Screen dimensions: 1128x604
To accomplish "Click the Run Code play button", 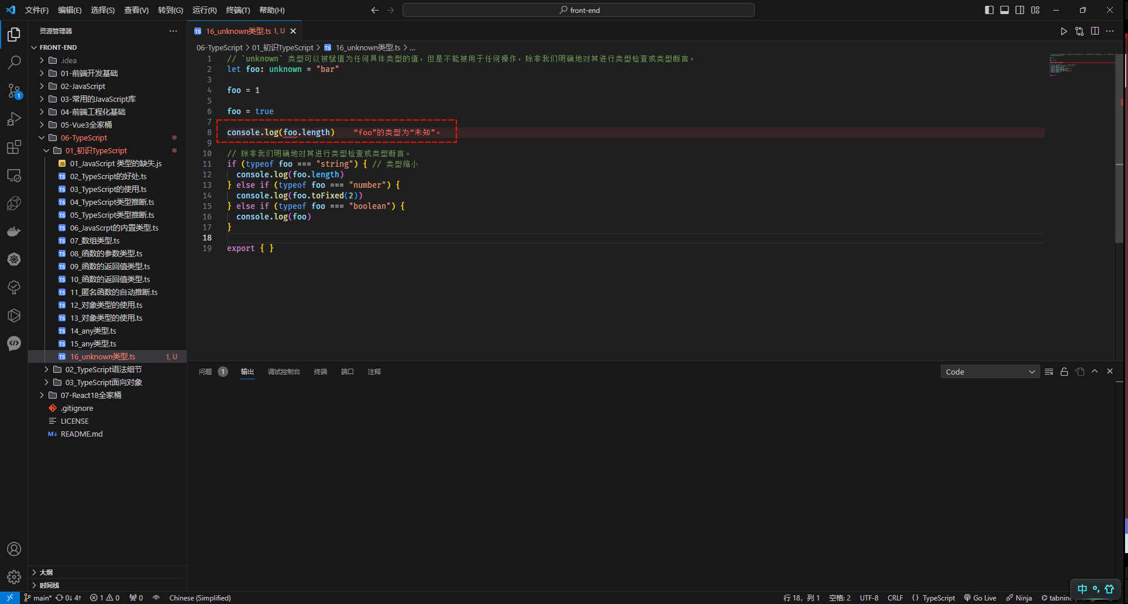I will (1064, 31).
